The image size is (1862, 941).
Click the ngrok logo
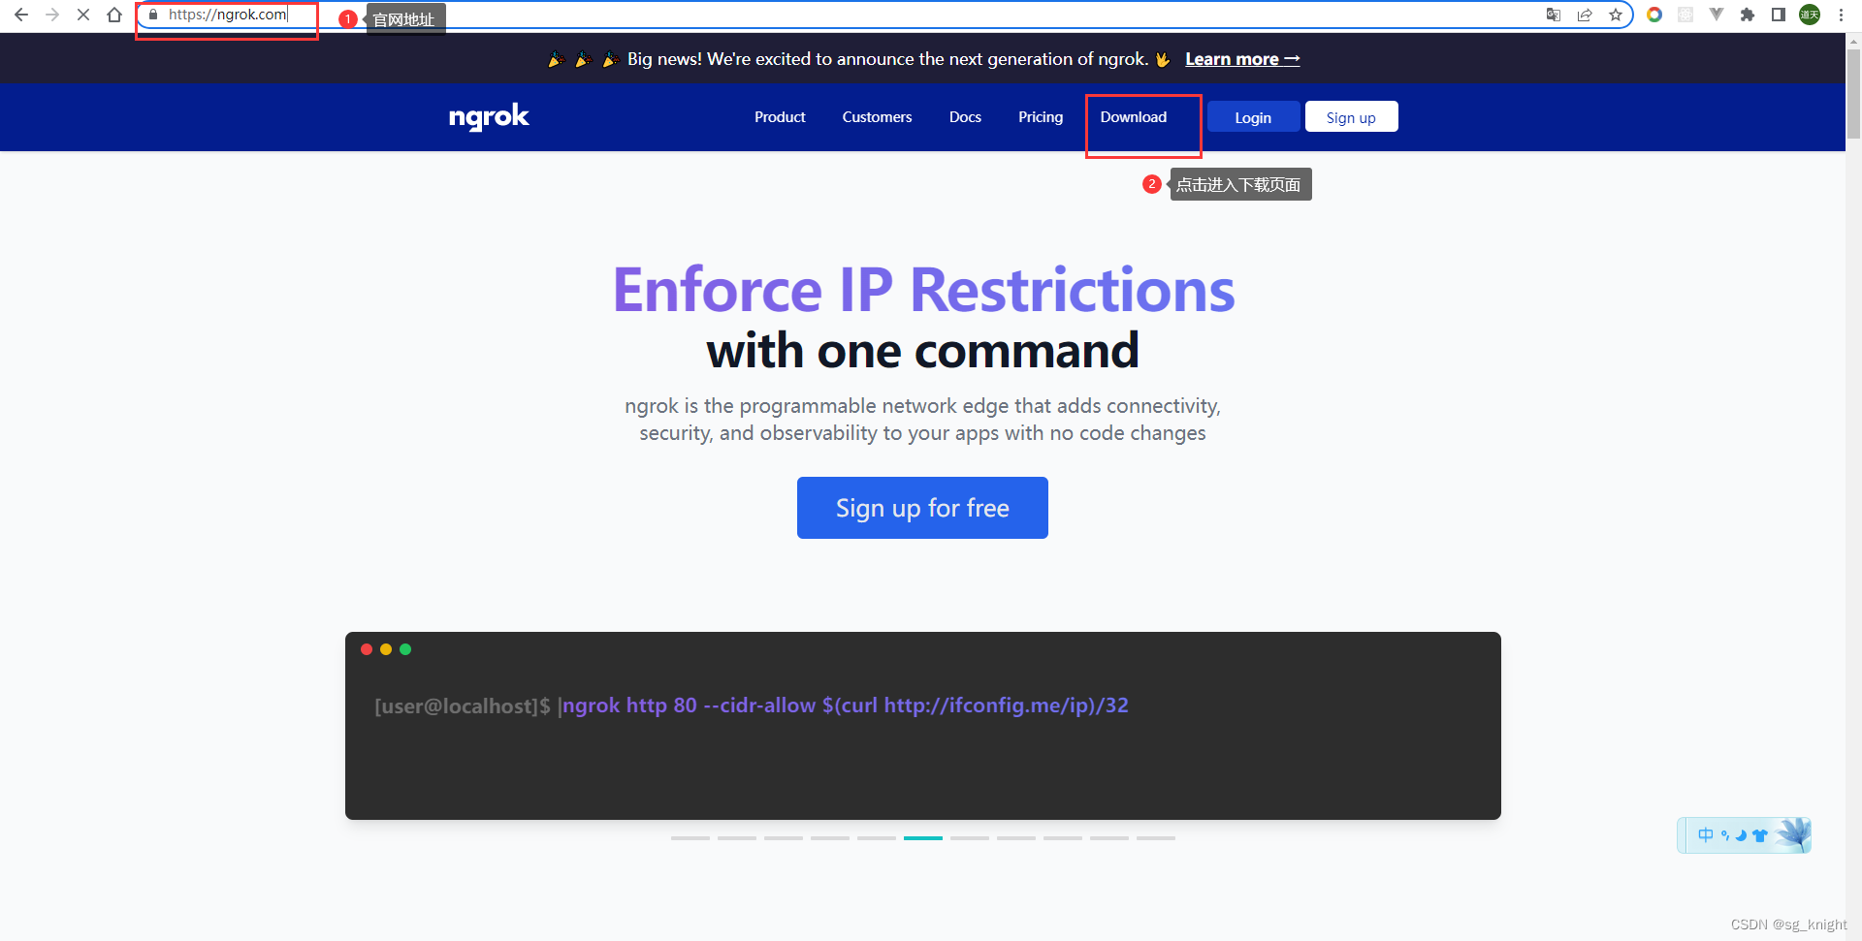tap(489, 117)
